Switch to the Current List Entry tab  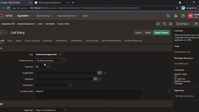(32, 41)
